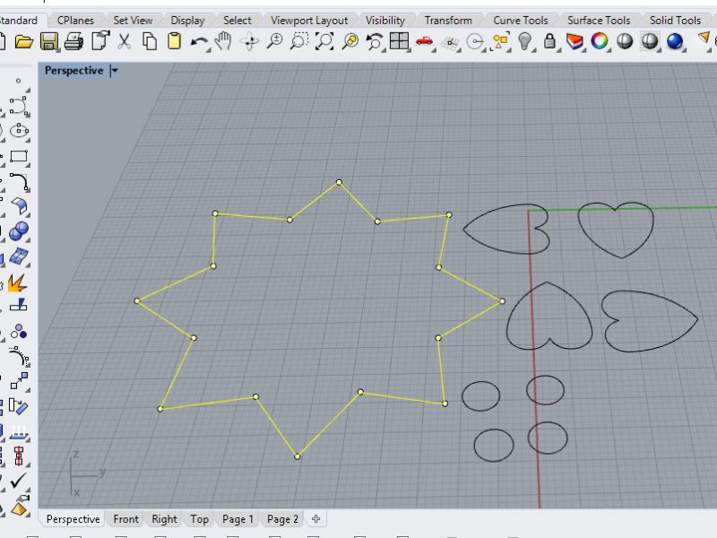This screenshot has height=538, width=717.
Task: Select the Ellipse tool in the sidebar
Action: pyautogui.click(x=19, y=131)
